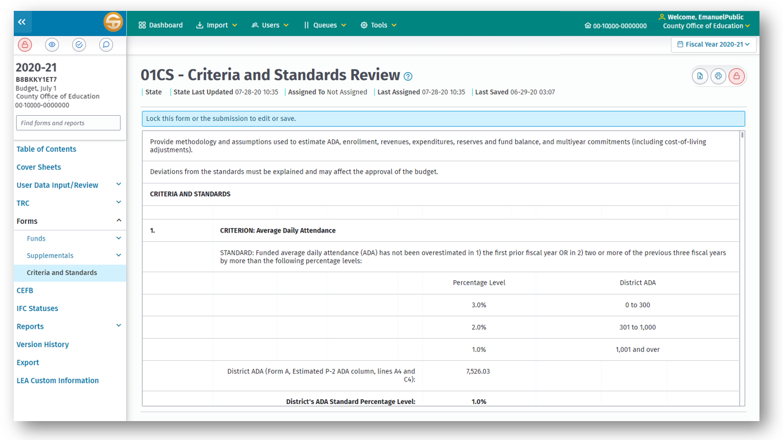Go to Table of Contents
The width and height of the screenshot is (783, 440).
click(46, 149)
